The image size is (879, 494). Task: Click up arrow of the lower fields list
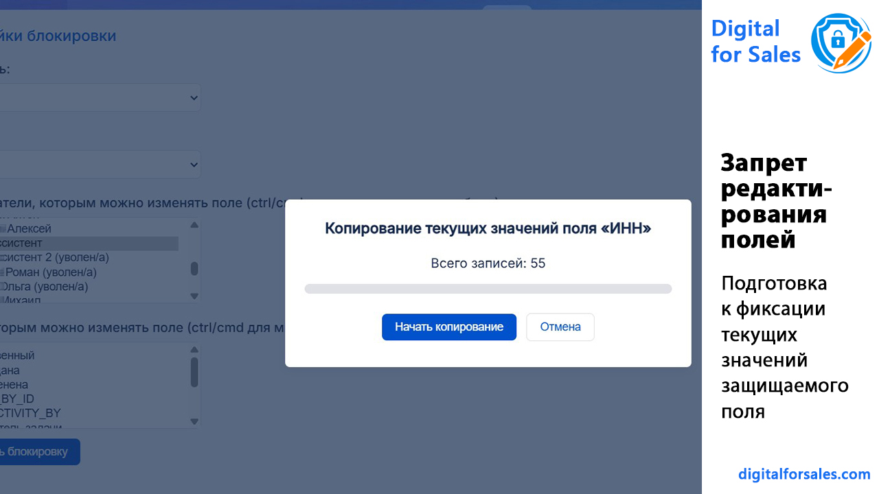click(194, 349)
